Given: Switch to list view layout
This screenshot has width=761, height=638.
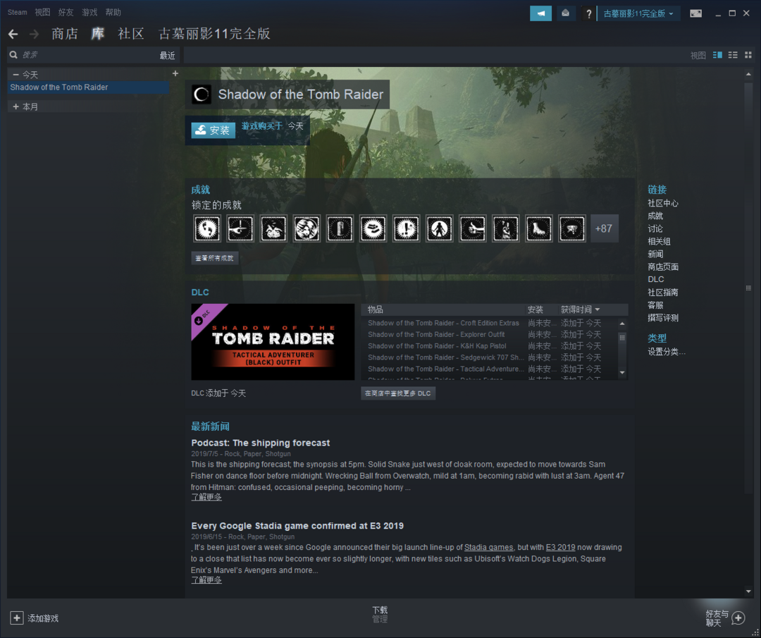Looking at the screenshot, I should pyautogui.click(x=733, y=55).
